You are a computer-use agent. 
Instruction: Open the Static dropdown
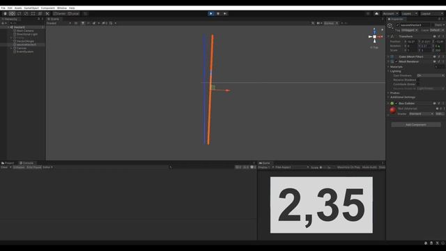[439, 25]
